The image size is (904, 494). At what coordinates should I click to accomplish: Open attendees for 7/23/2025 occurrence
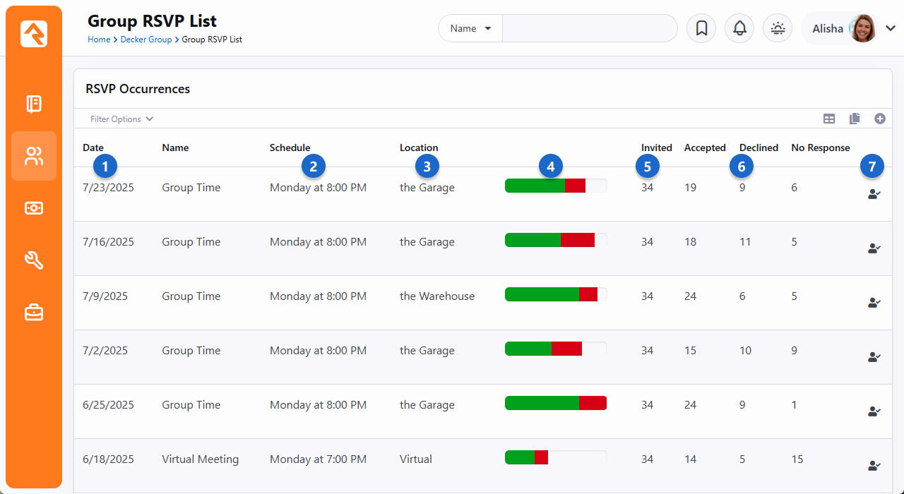tap(874, 194)
